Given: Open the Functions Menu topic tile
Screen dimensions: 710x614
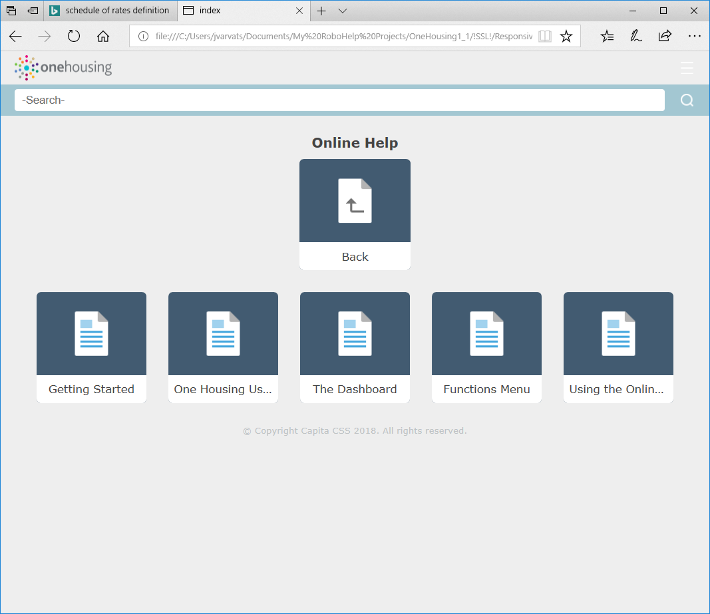Looking at the screenshot, I should 487,347.
